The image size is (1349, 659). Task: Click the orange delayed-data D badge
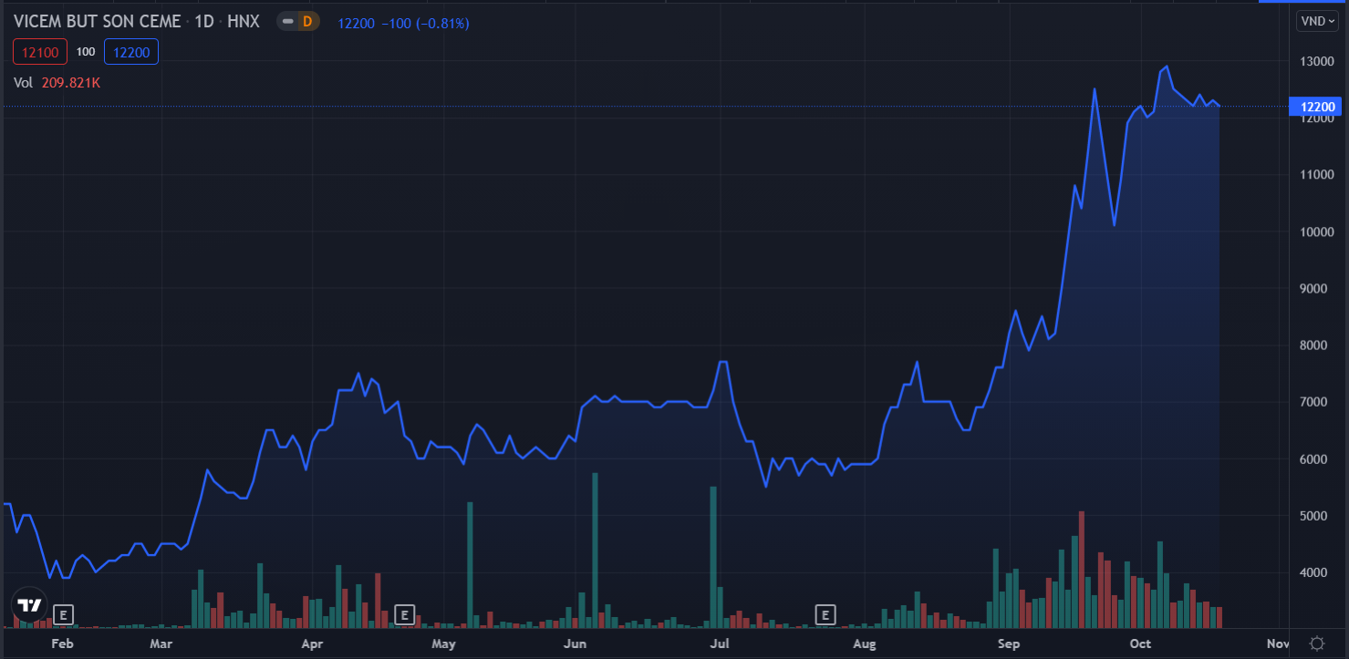(307, 22)
